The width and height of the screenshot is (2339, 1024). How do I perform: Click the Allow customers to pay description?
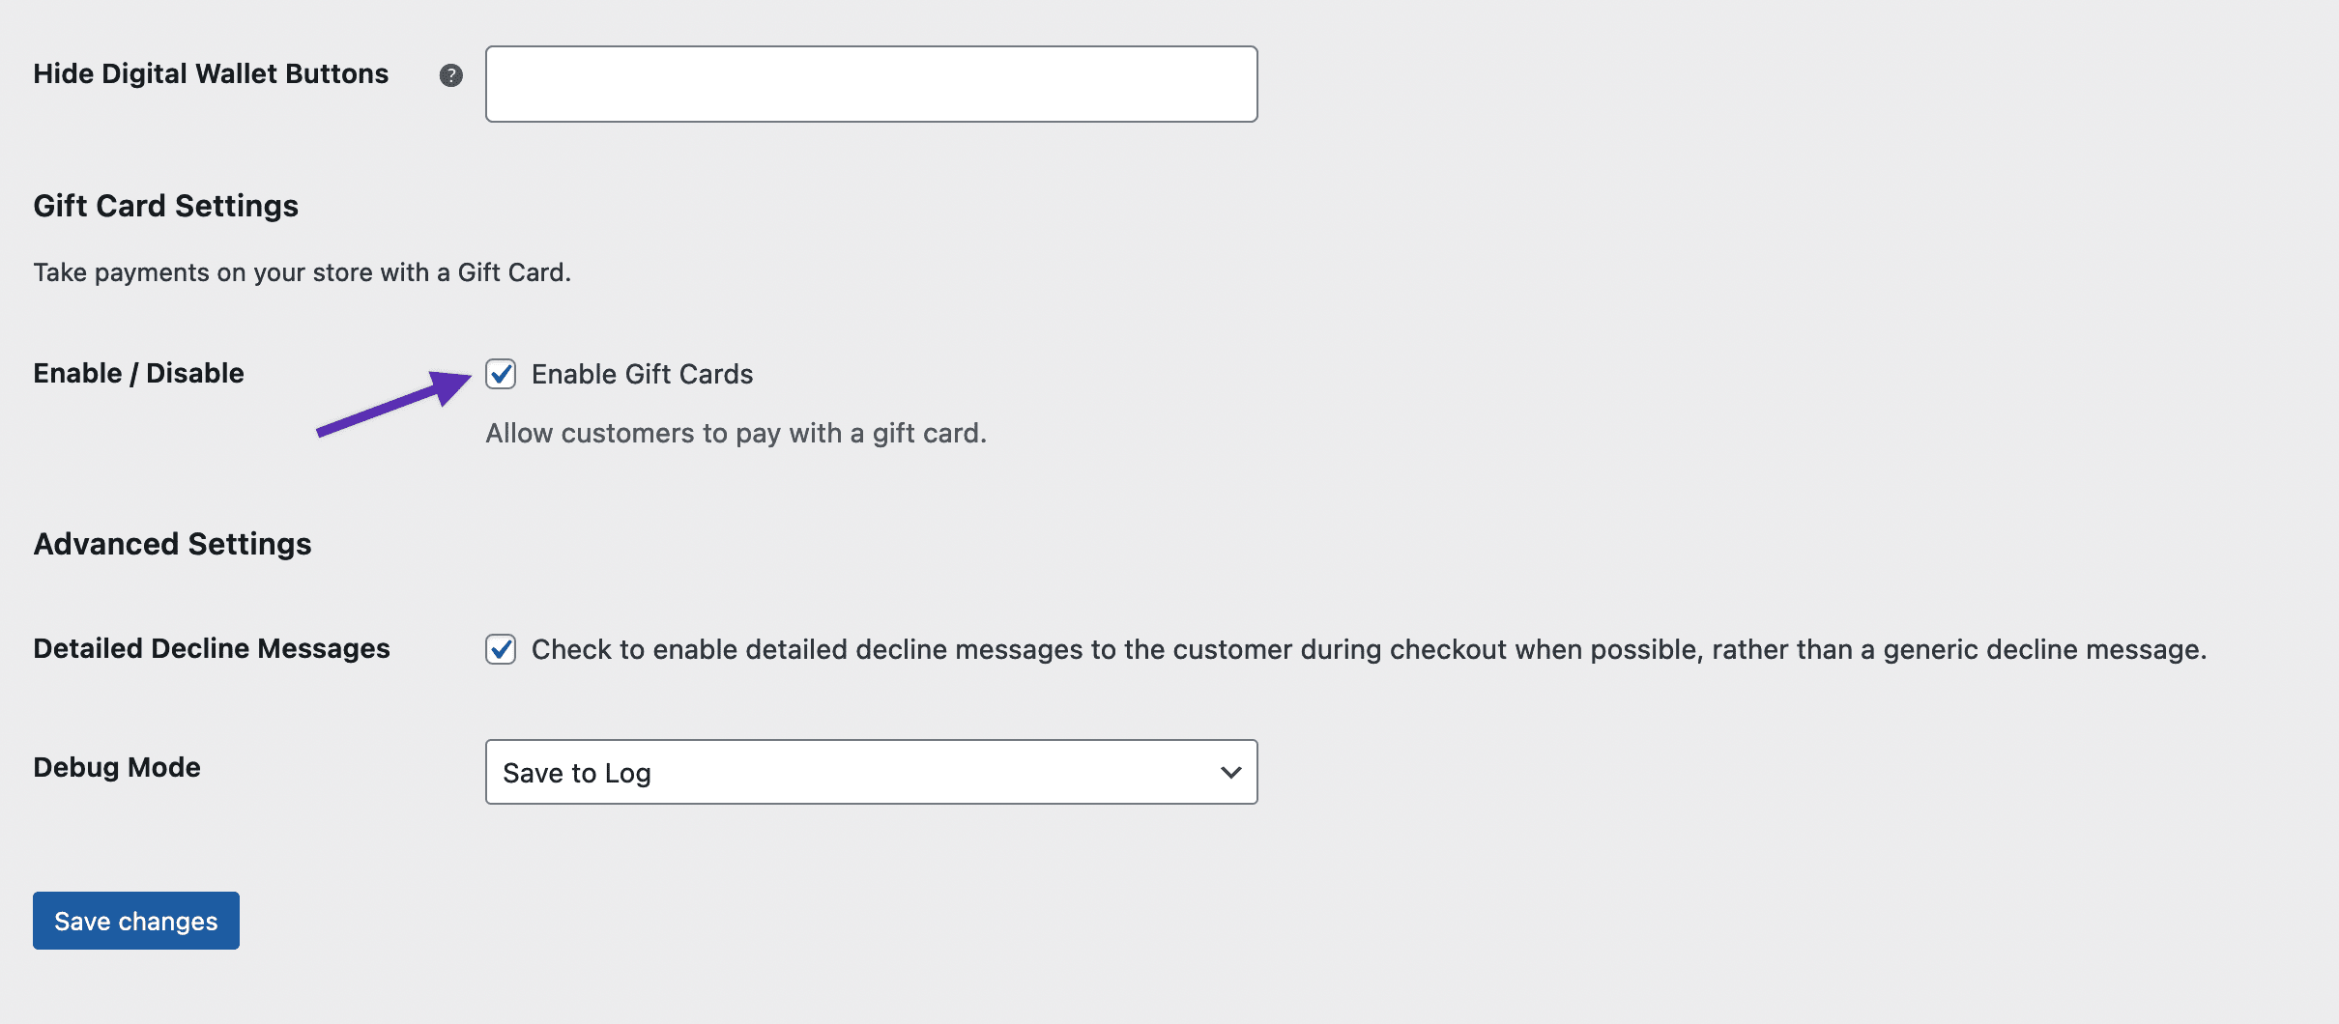click(x=736, y=433)
